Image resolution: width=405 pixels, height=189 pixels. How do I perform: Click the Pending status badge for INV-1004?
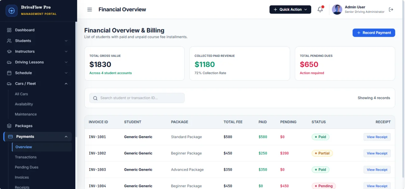click(x=324, y=186)
